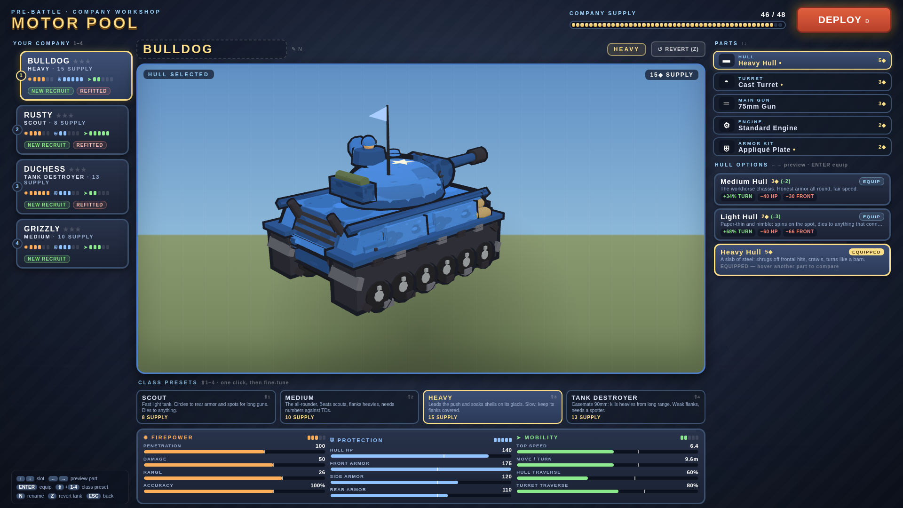Screen dimensions: 903x508
Task: Open the Standard Engine parts slot
Action: pos(802,125)
